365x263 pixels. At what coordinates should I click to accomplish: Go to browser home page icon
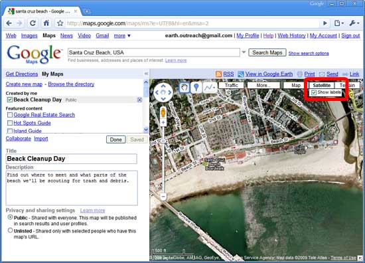46,23
